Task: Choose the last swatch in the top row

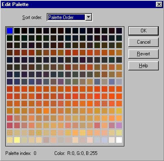Action: 119,31
